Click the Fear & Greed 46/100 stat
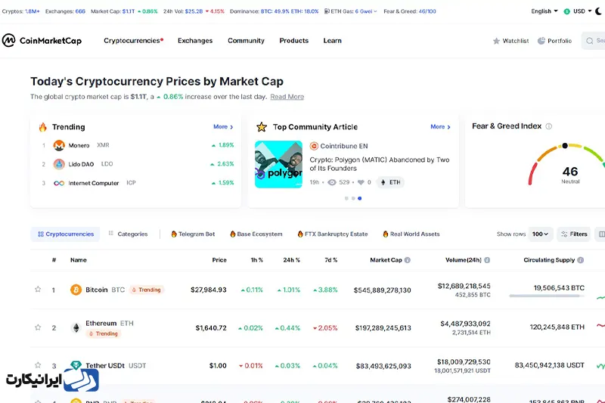This screenshot has width=605, height=403. click(x=410, y=11)
